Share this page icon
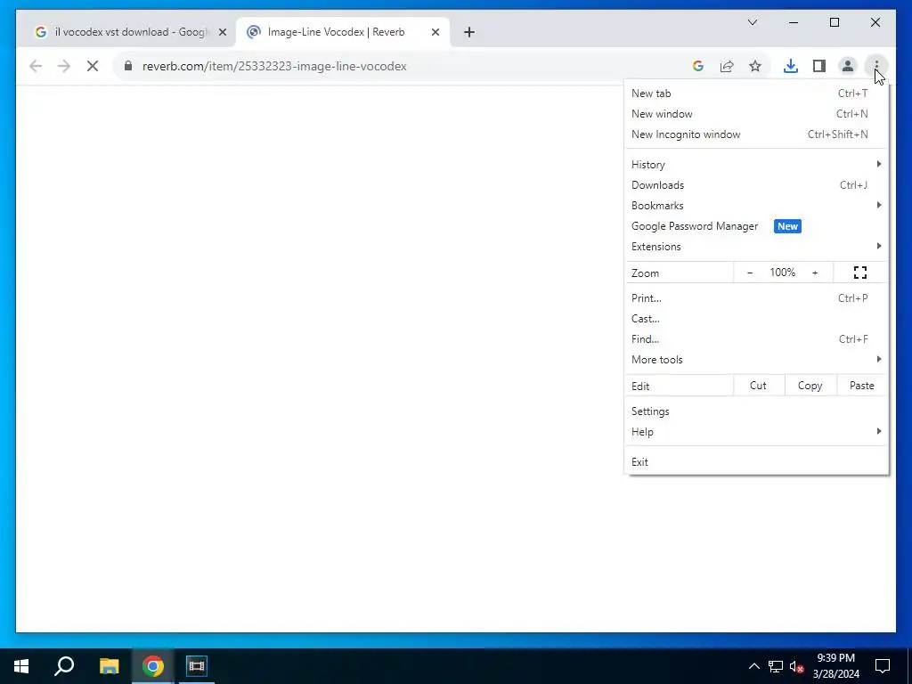 [727, 66]
